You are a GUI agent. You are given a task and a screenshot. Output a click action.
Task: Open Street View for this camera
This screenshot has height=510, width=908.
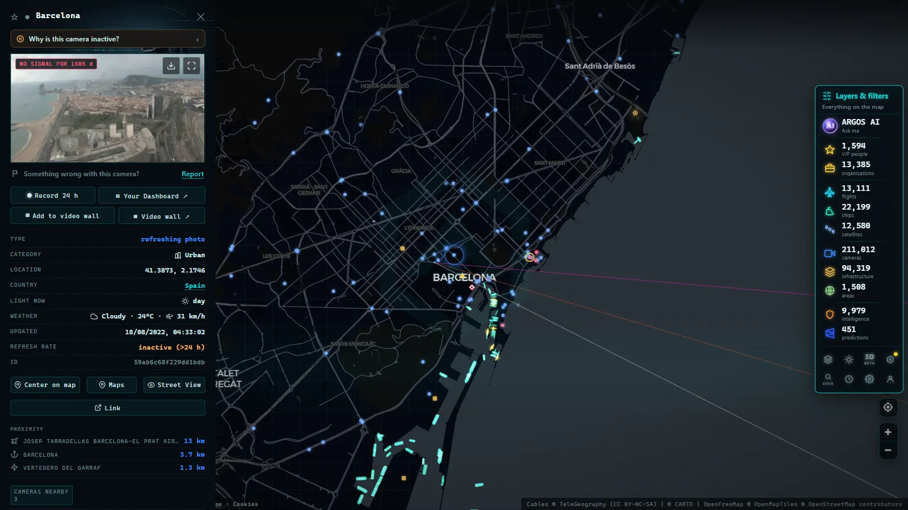(x=174, y=385)
